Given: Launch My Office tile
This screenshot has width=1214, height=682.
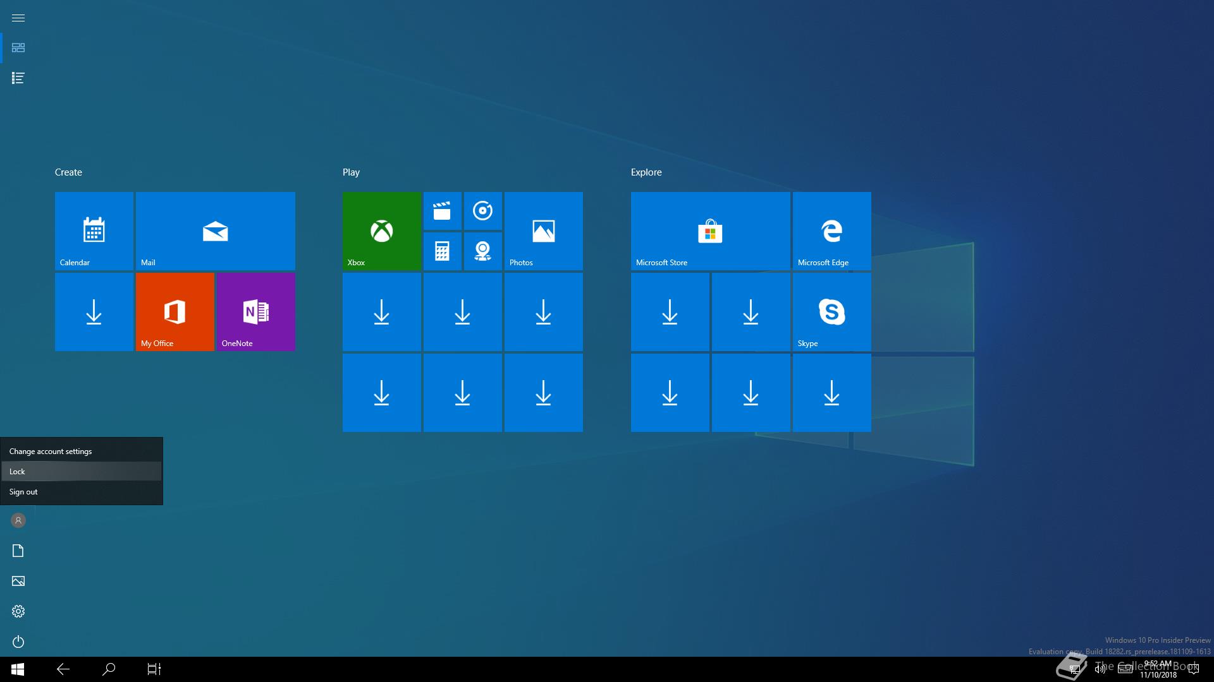Looking at the screenshot, I should [x=175, y=312].
